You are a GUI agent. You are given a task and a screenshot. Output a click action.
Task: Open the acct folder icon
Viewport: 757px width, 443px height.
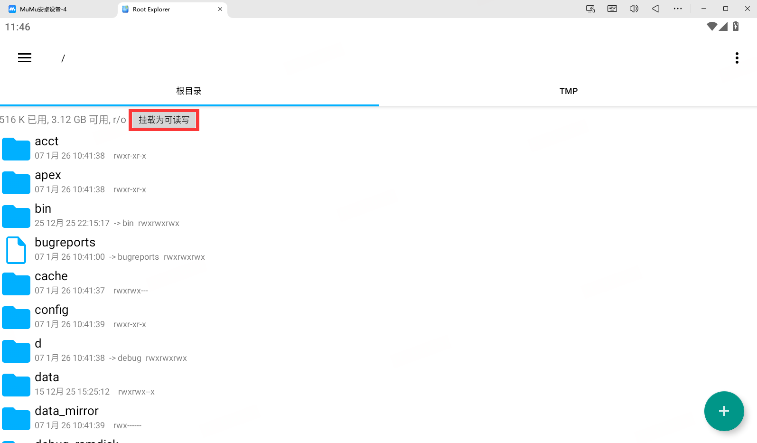[16, 149]
